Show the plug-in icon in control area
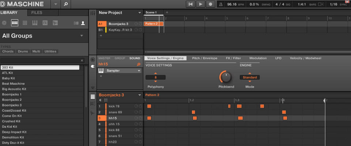Viewport: 351px width, 146px height. click(x=93, y=66)
